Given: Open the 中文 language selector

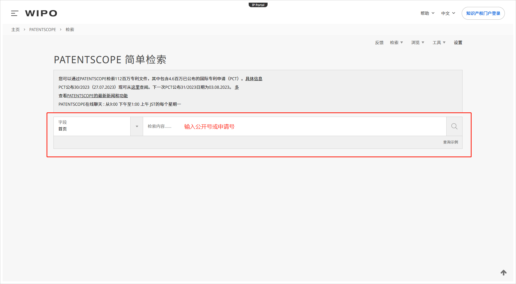Looking at the screenshot, I should tap(448, 13).
